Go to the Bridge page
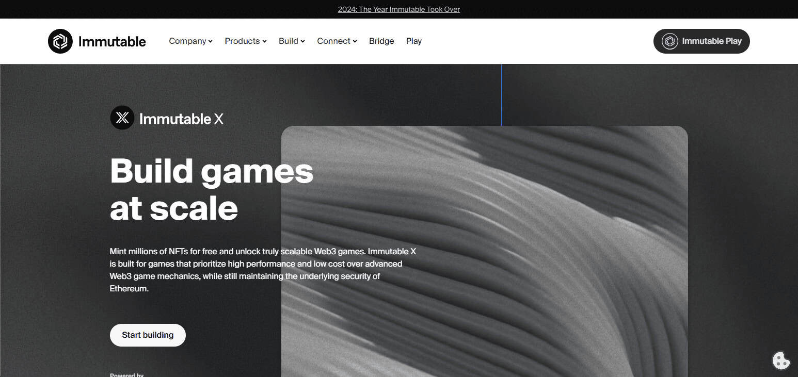The height and width of the screenshot is (377, 798). pyautogui.click(x=381, y=41)
